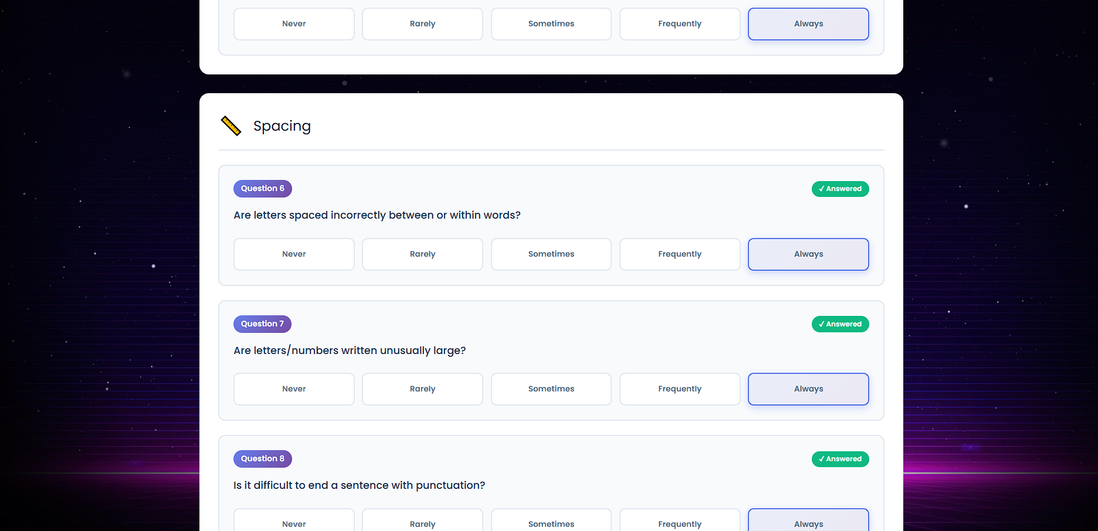The height and width of the screenshot is (531, 1098).
Task: Click the Answered checkmark badge on Question 7
Action: tap(840, 324)
